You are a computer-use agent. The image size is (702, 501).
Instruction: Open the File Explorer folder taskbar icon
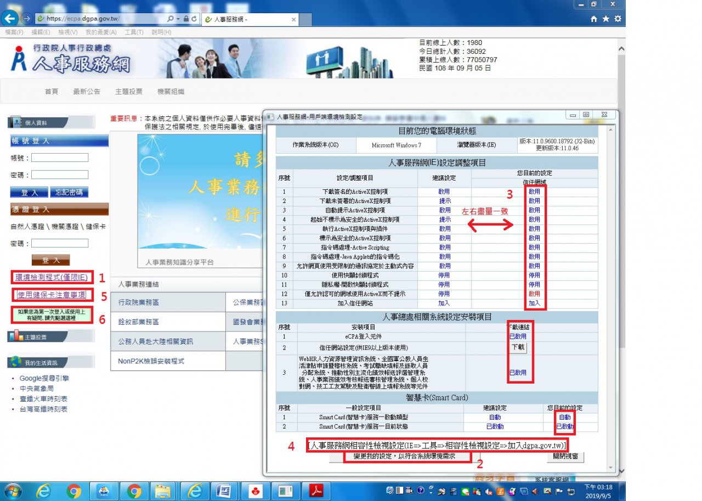(x=163, y=490)
